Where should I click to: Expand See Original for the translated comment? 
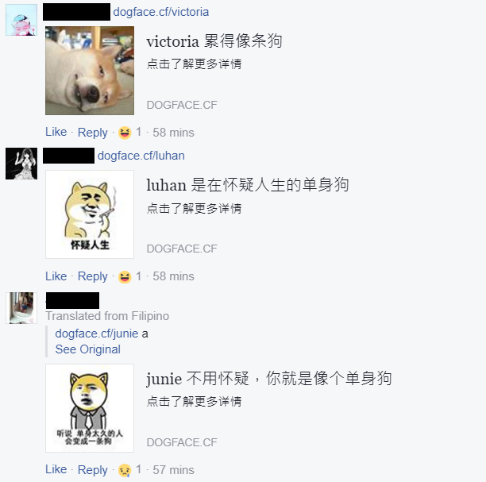[87, 349]
